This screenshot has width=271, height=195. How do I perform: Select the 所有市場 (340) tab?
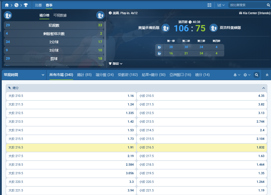(61, 75)
